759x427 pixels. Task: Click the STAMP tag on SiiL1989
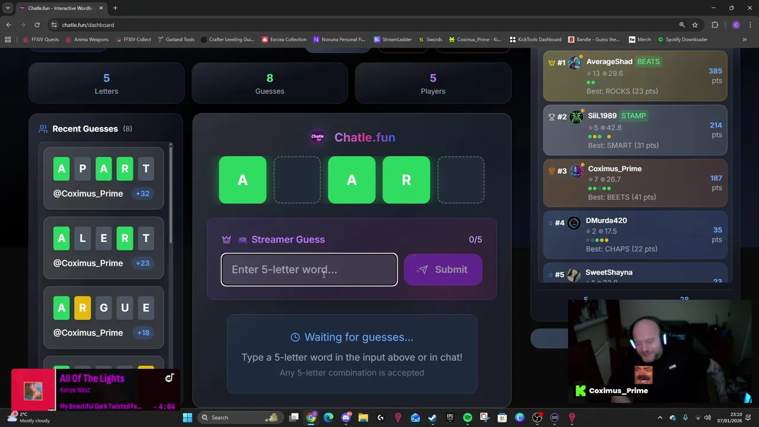pyautogui.click(x=633, y=116)
